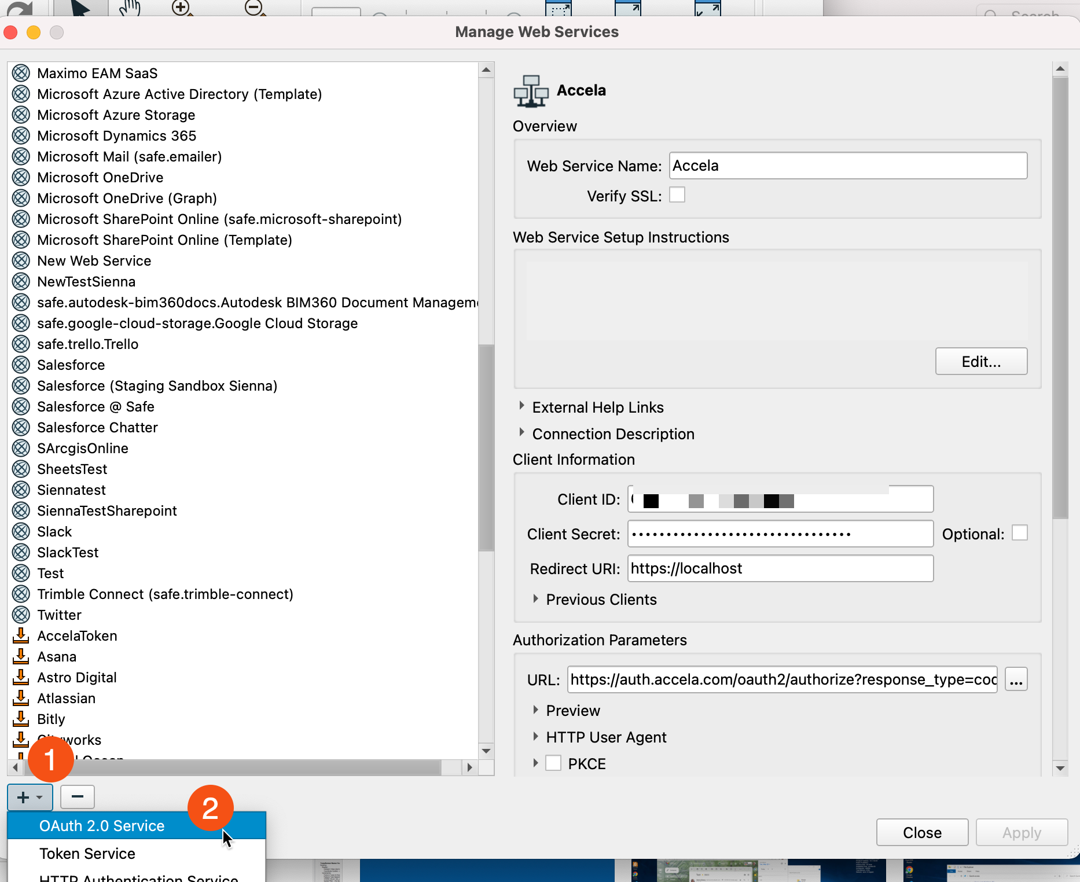
Task: Expand Previous Clients section
Action: 535,599
